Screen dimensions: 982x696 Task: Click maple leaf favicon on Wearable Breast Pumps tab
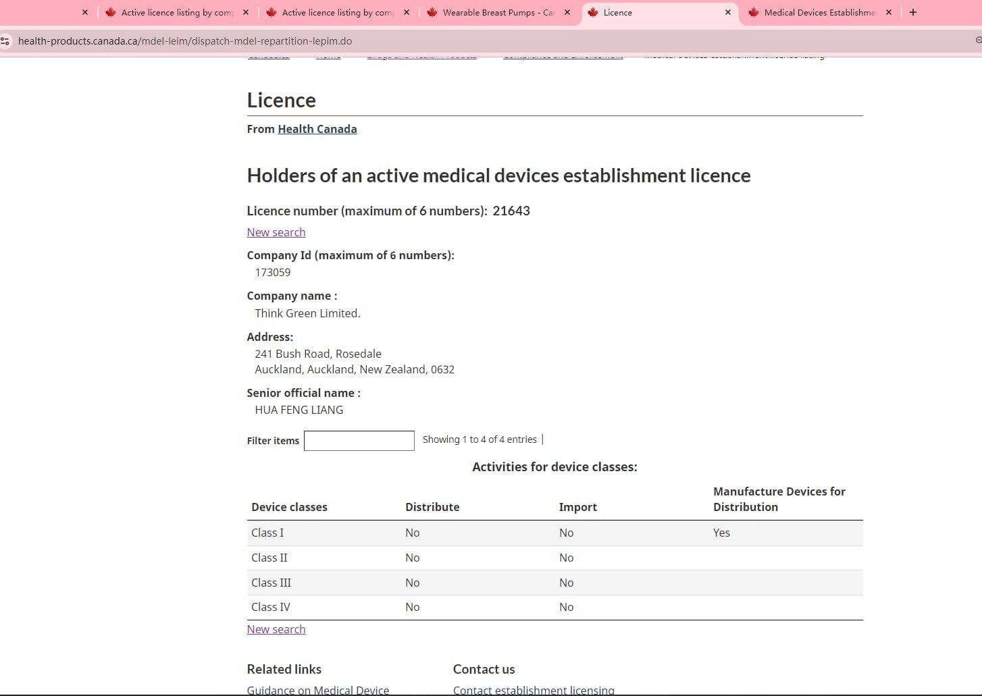pyautogui.click(x=432, y=12)
